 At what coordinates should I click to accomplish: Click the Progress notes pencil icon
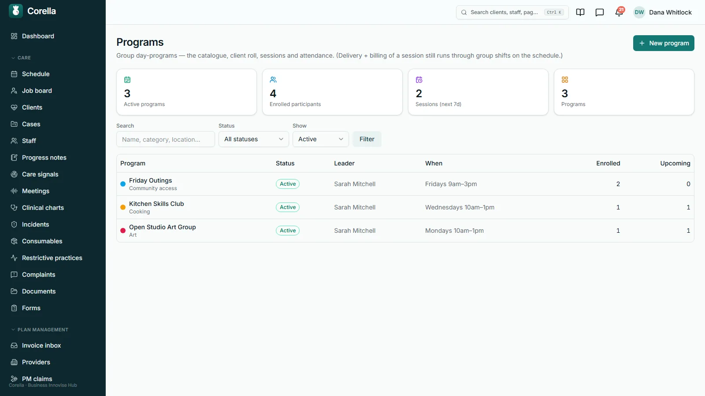tap(14, 158)
